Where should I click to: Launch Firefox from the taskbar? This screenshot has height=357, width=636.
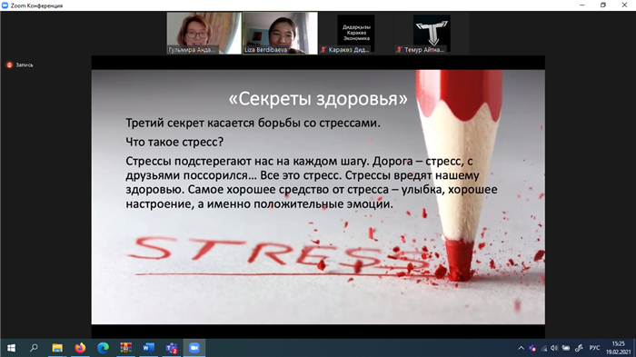pos(80,348)
